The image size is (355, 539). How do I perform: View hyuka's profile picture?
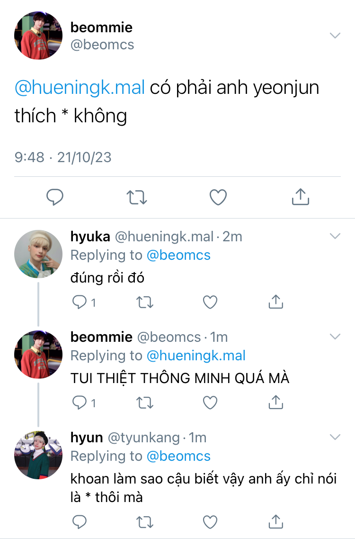(38, 254)
